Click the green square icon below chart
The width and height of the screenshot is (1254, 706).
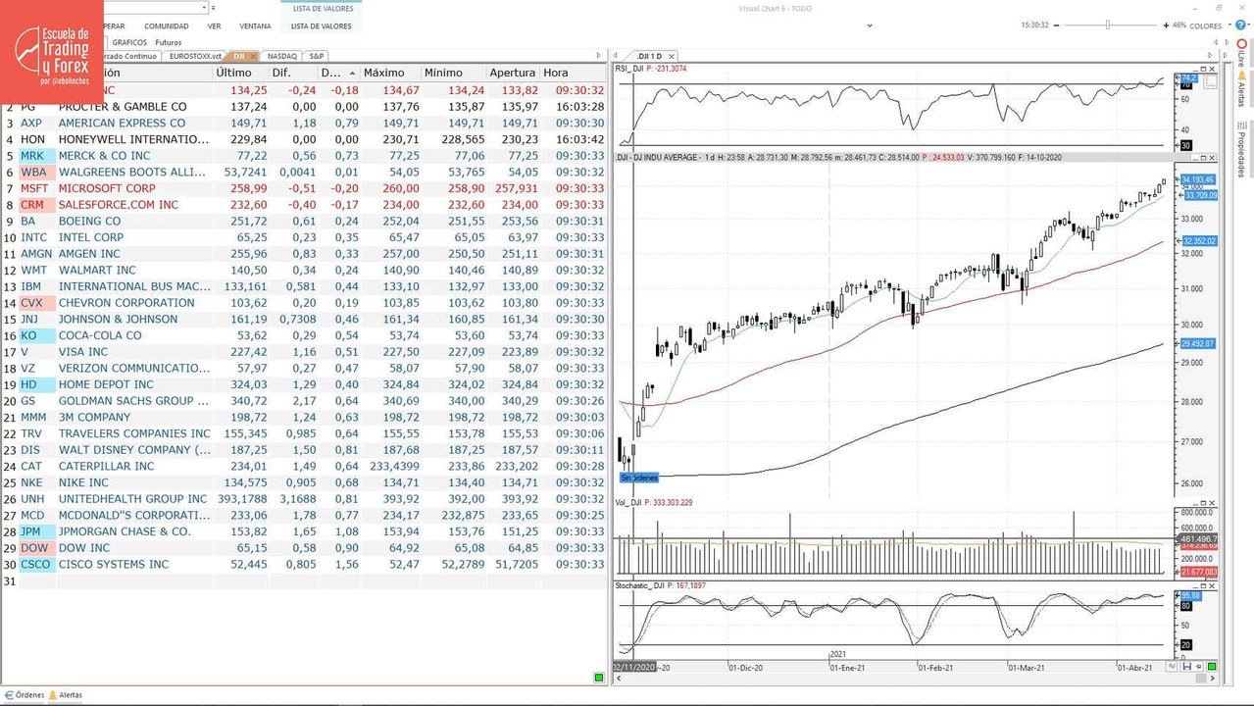(x=1212, y=667)
